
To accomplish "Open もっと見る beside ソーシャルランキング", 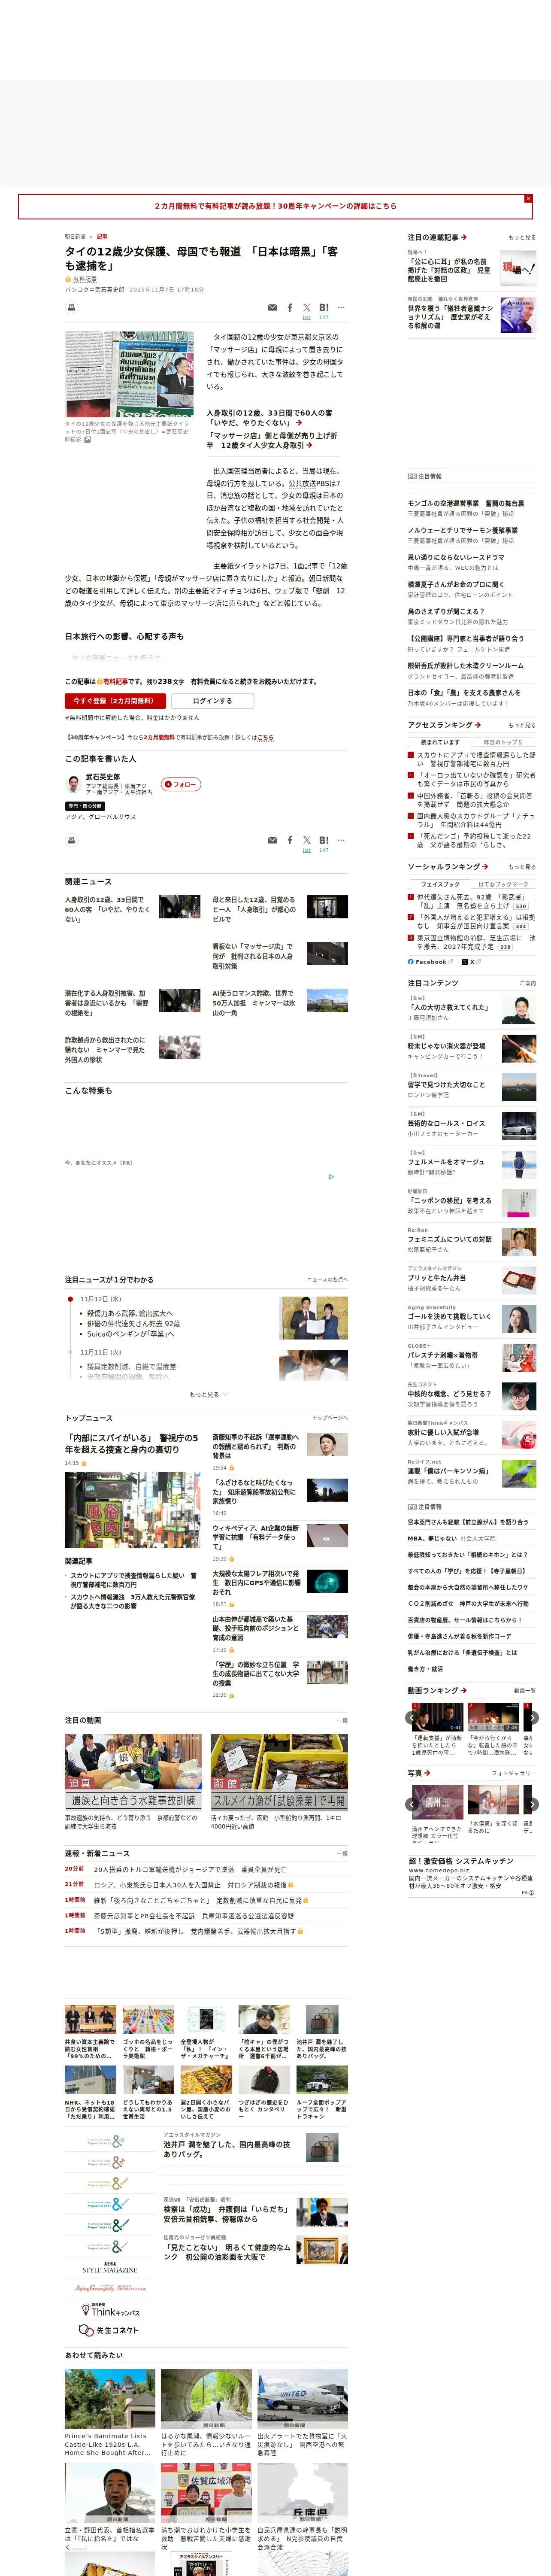I will [x=522, y=867].
